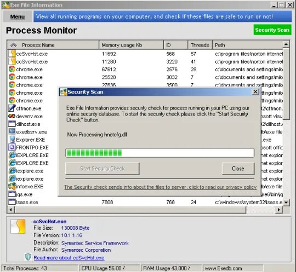
Task: Close the Security Scan dialog with X
Action: [255, 92]
